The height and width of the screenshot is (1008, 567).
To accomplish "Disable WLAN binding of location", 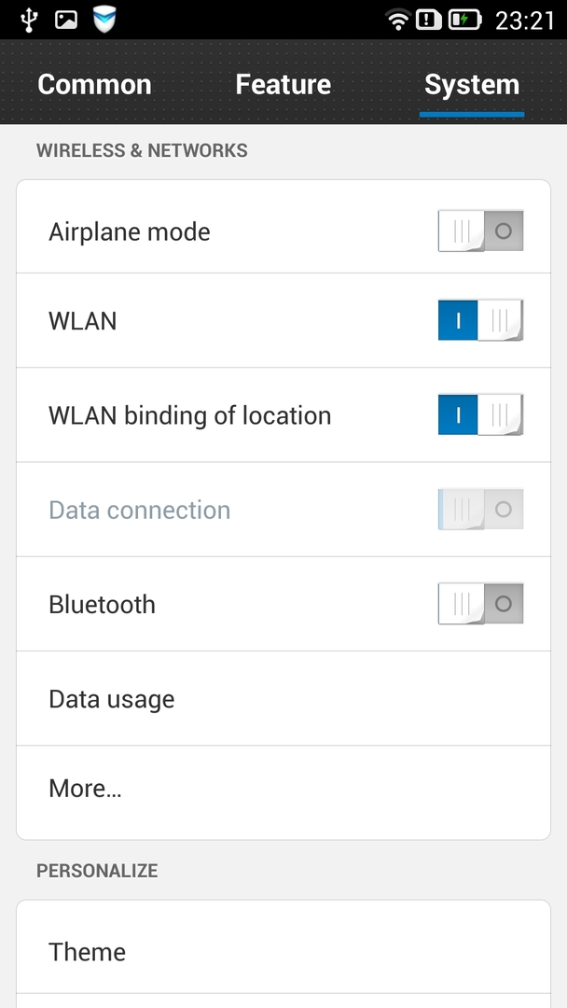I will [480, 414].
